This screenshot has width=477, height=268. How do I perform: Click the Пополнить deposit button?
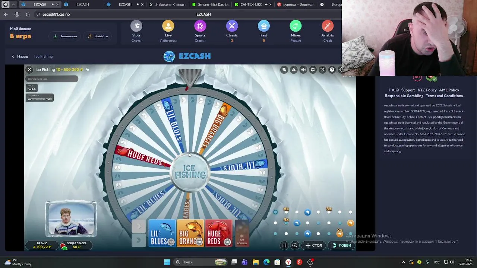click(65, 36)
